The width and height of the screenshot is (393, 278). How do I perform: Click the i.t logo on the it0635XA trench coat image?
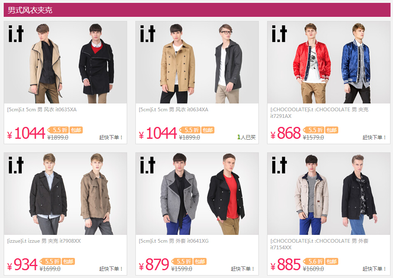[16, 34]
